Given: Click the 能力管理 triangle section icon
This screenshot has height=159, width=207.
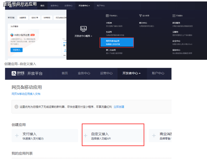Looking at the screenshot, I should (x=141, y=16).
